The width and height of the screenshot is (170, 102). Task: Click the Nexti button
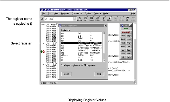coord(129,39)
